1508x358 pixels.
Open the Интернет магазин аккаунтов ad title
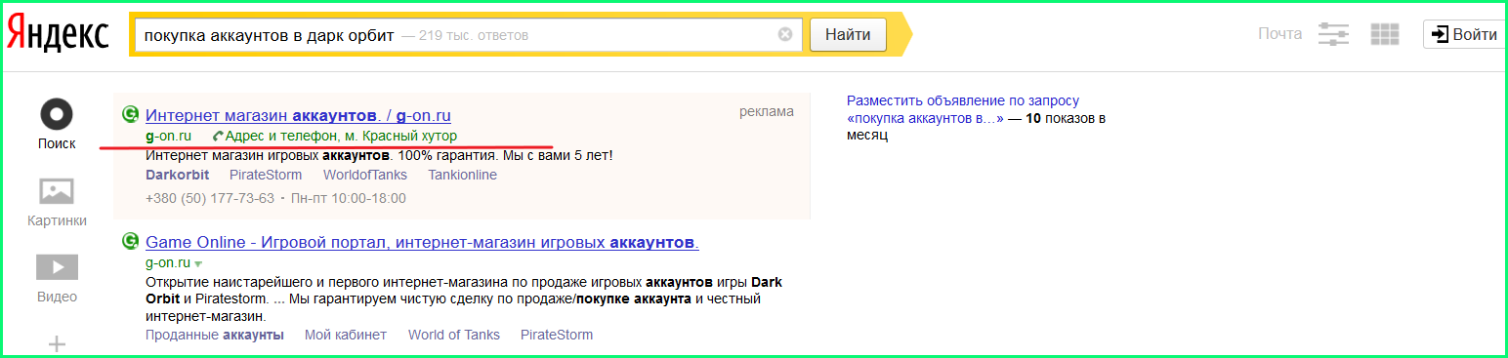(298, 115)
